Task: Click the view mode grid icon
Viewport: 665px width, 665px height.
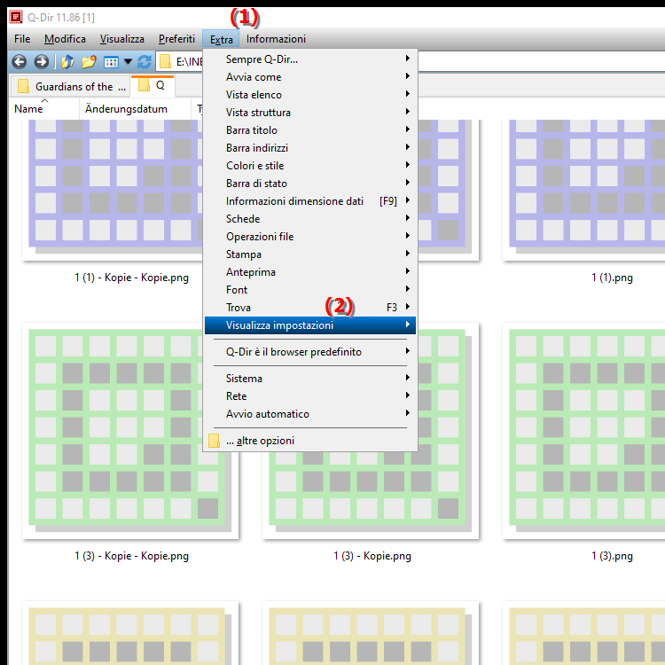Action: click(111, 62)
